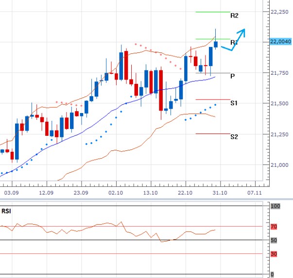This screenshot has height=278, width=293.
Task: Click the 03.09 date axis label
Action: 11,193
